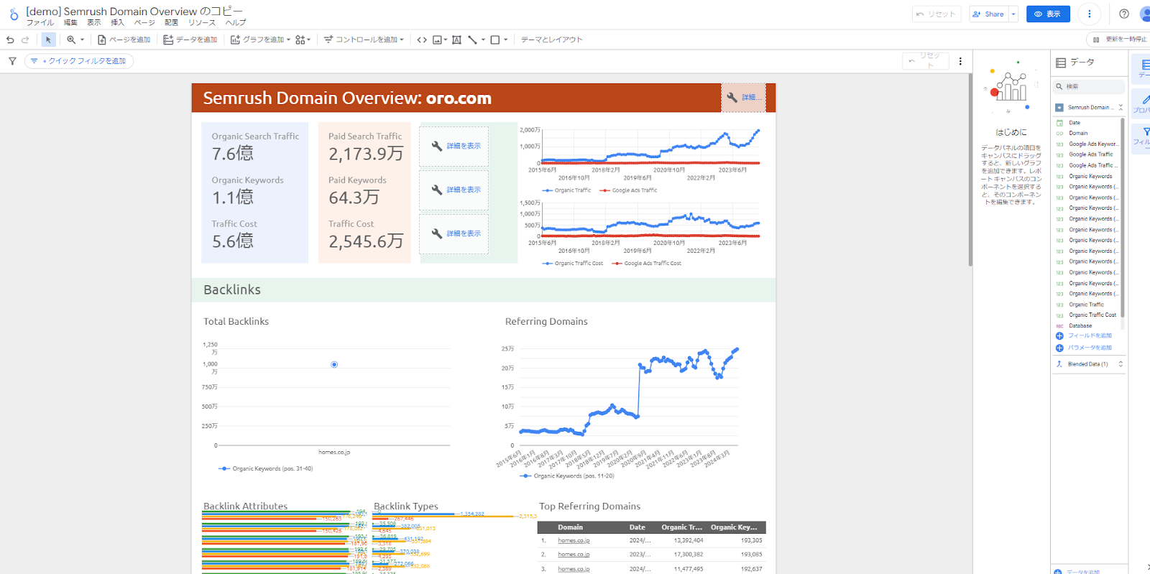Click the insert image icon

click(437, 40)
